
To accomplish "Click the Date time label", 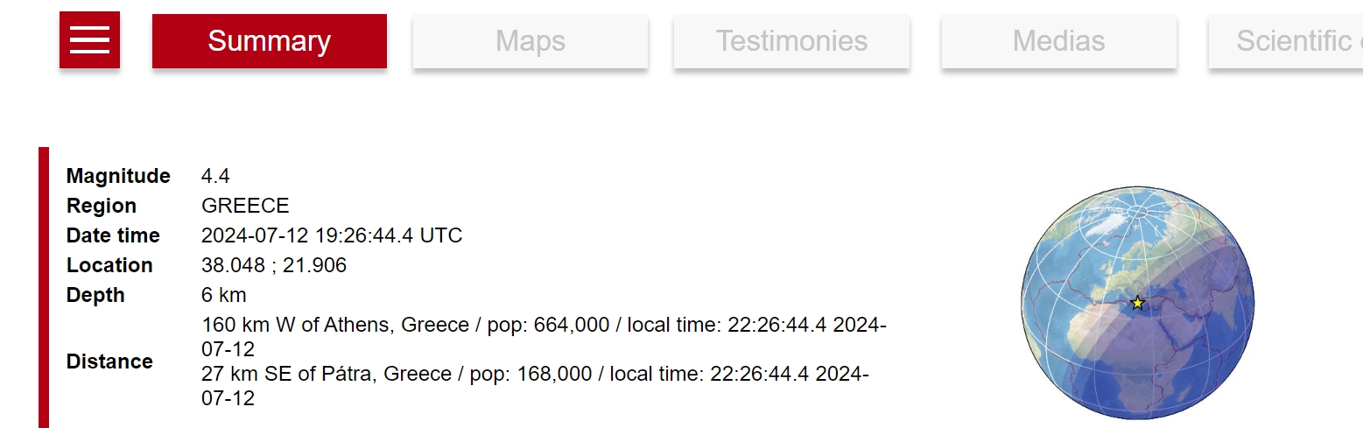I will point(113,235).
